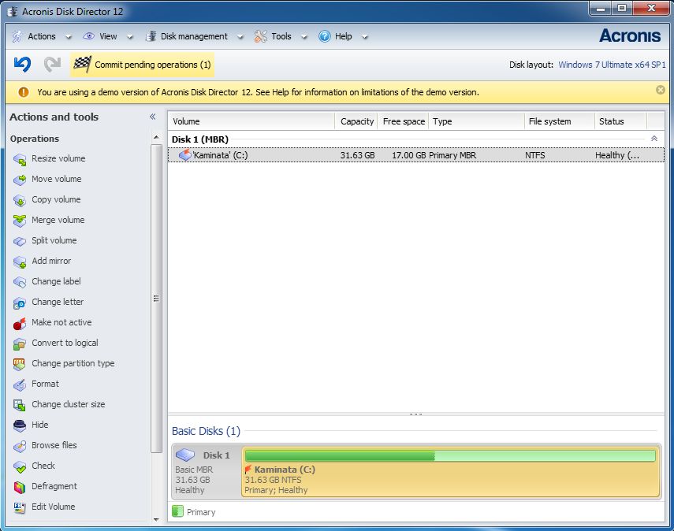The image size is (674, 531).
Task: Sort by the Type column header
Action: coord(476,121)
